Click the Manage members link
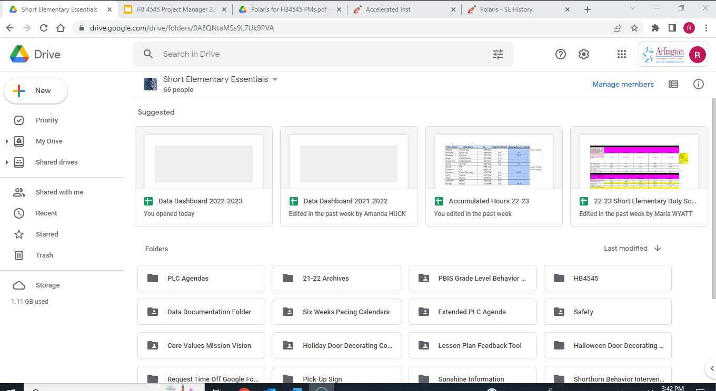Viewport: 716px width, 391px height. tap(623, 84)
